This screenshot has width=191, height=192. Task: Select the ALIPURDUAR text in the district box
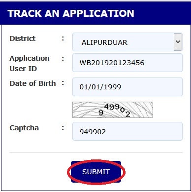104,42
